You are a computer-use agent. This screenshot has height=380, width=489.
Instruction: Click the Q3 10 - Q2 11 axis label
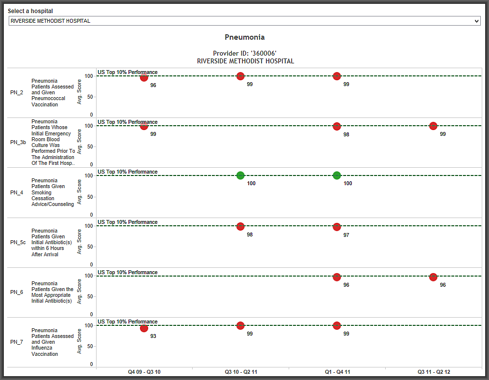pyautogui.click(x=241, y=372)
